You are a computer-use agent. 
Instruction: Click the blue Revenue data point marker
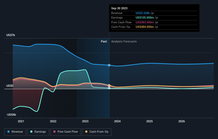click(109, 65)
